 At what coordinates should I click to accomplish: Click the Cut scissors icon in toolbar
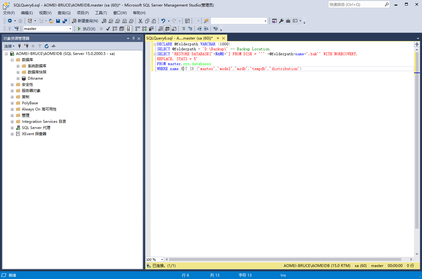point(140,21)
